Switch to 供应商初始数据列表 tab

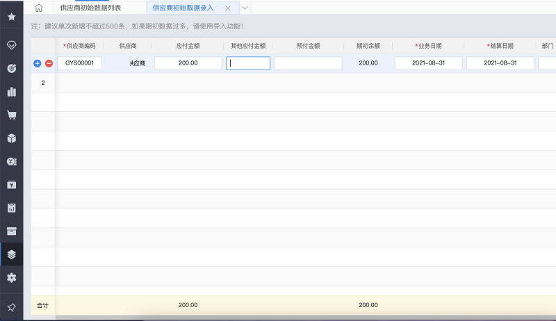click(90, 8)
